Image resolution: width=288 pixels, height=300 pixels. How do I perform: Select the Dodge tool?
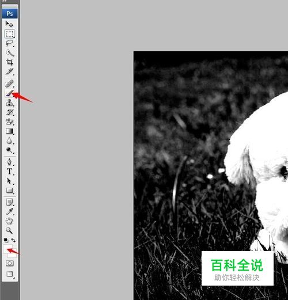coord(9,150)
